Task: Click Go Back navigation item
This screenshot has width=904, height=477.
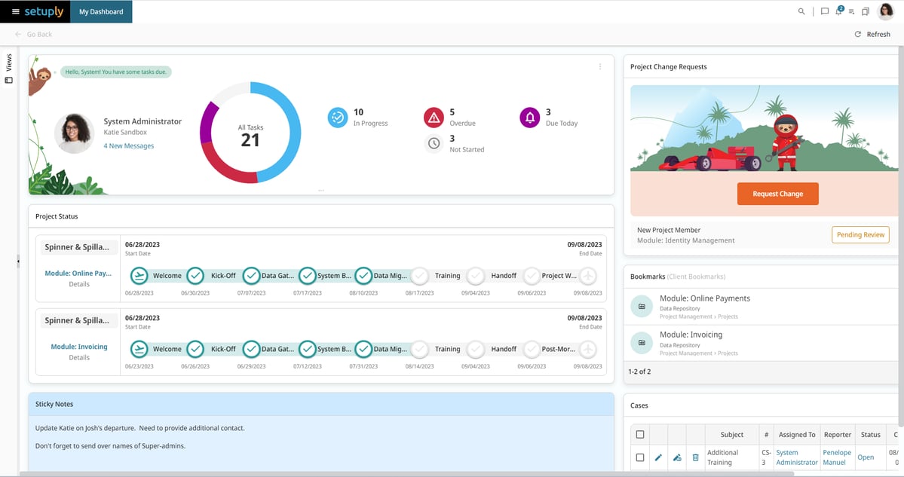Action: click(34, 35)
